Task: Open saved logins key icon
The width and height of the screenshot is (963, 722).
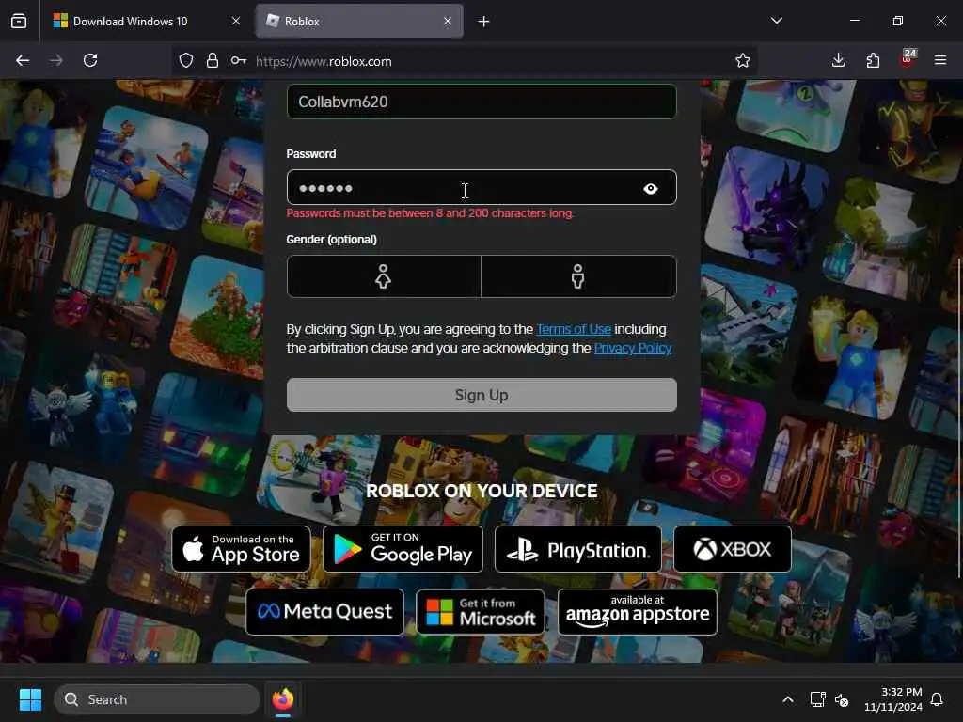Action: point(238,60)
